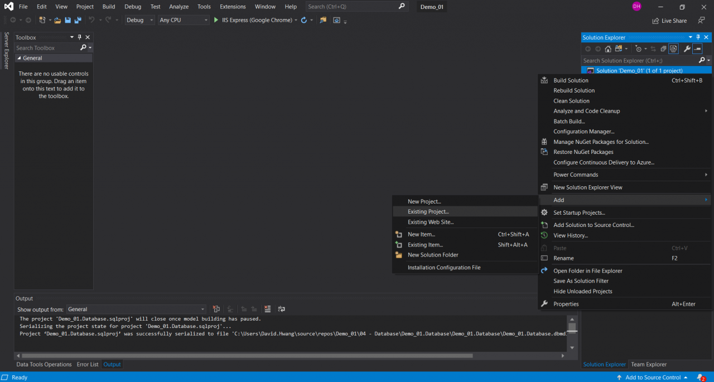Click the Save All toolbar icon
The image size is (714, 382).
[78, 20]
